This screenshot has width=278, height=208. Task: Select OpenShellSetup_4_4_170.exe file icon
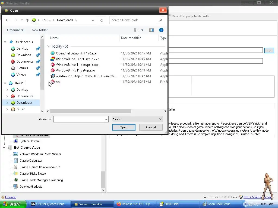point(53,53)
